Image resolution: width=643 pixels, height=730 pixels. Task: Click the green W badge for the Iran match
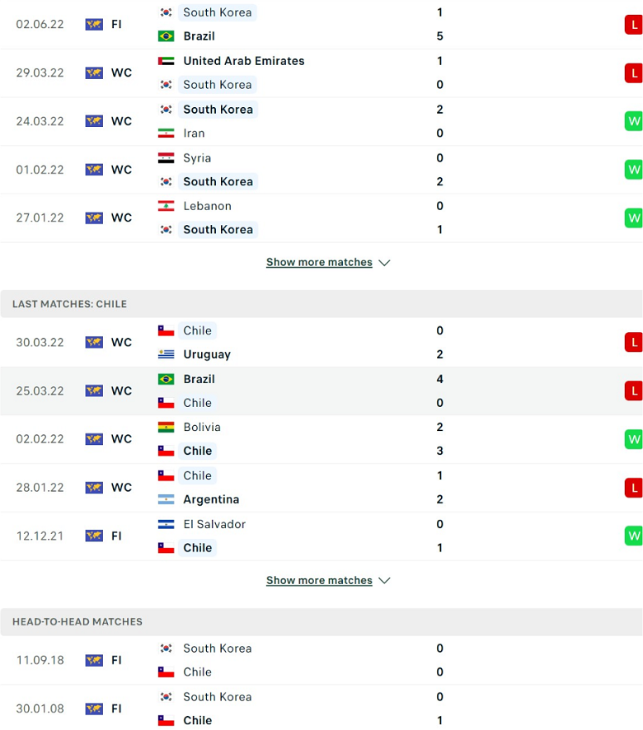point(634,121)
